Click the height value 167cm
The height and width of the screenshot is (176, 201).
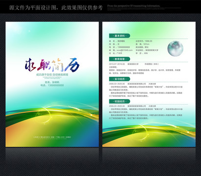146,44
